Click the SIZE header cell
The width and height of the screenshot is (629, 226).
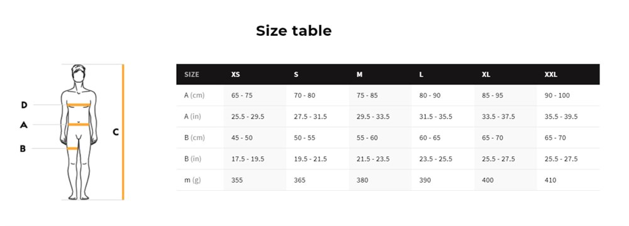(192, 75)
